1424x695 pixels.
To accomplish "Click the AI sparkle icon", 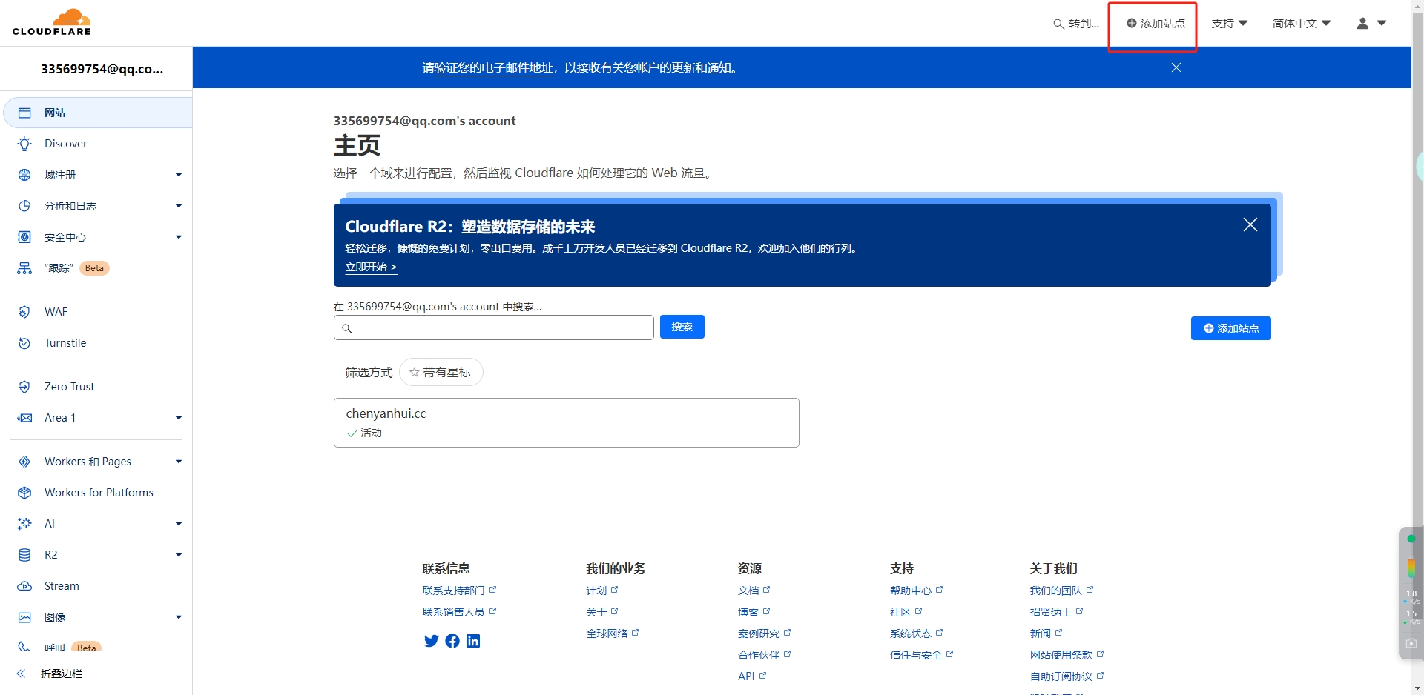I will point(24,524).
